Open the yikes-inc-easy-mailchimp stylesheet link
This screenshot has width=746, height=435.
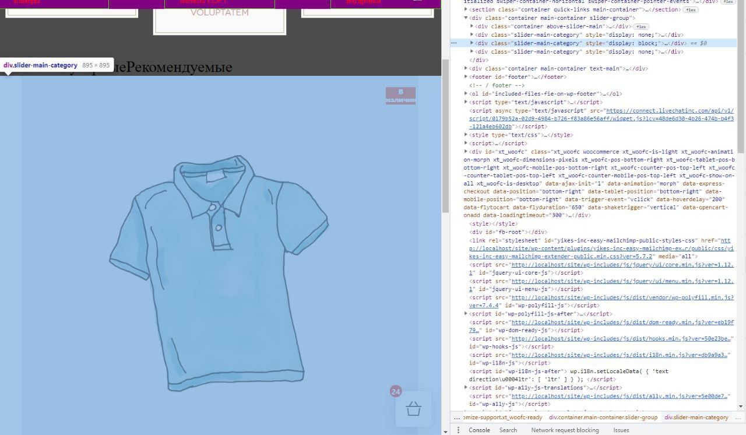point(601,248)
